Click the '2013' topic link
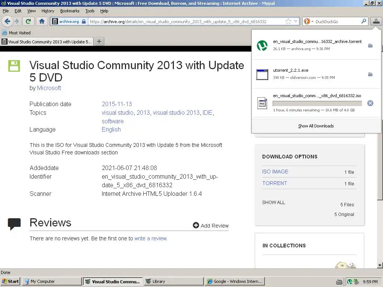 click(143, 113)
